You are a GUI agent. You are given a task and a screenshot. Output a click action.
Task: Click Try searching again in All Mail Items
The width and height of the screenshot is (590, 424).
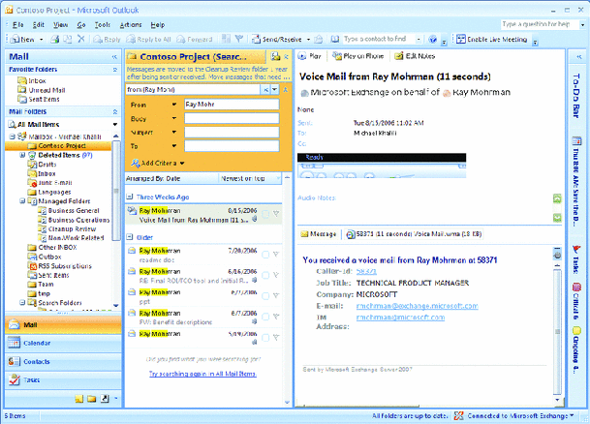point(202,374)
